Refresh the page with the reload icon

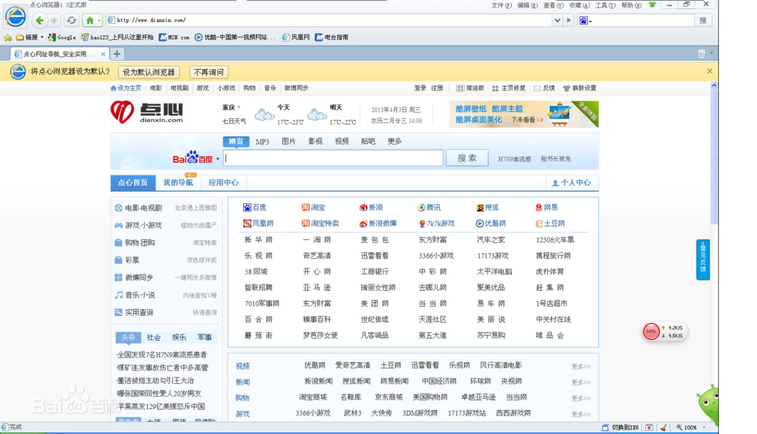tap(72, 20)
